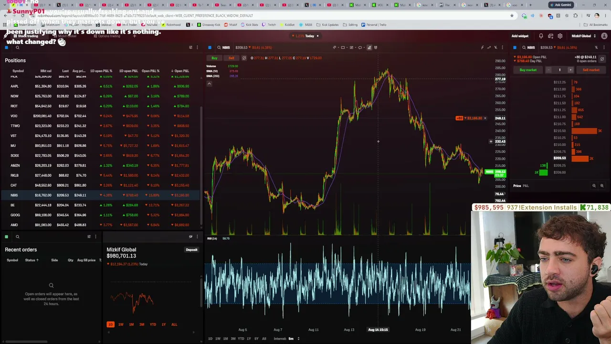
Task: Click the Sell button on the chart
Action: 231,58
